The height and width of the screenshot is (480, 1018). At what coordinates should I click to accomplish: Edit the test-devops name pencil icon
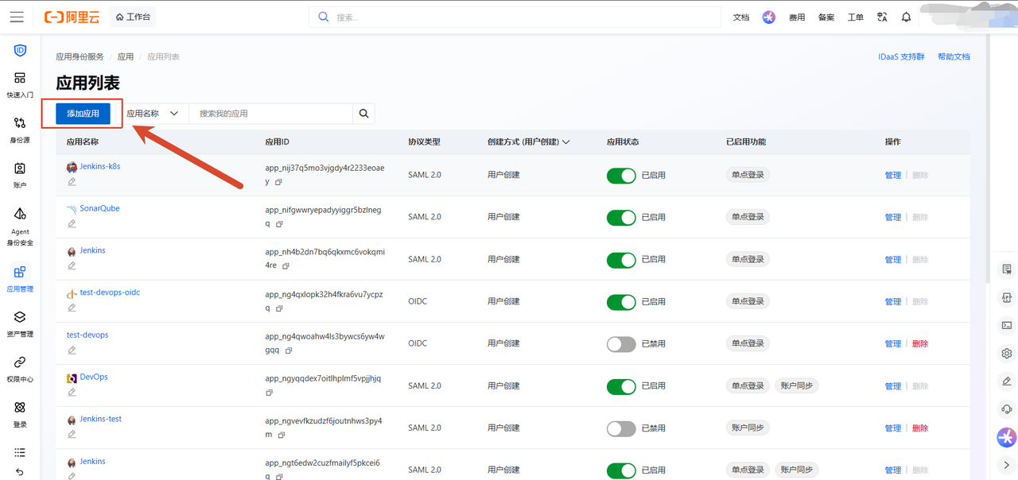tap(72, 350)
